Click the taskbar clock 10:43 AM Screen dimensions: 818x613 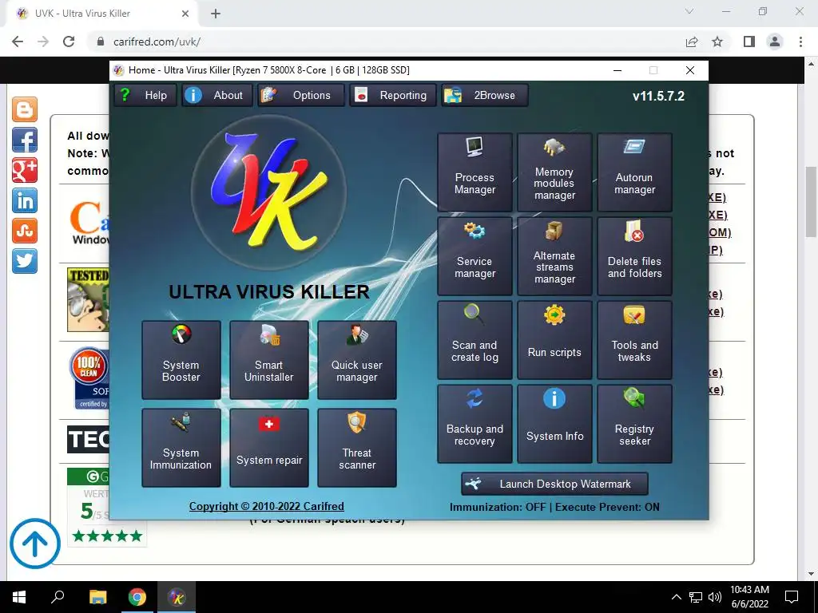pyautogui.click(x=749, y=597)
